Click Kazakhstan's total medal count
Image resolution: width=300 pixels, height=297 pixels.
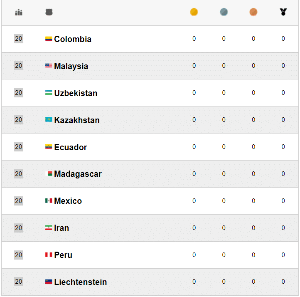283,120
